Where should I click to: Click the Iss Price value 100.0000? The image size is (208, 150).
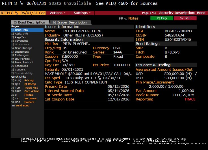[122, 65]
